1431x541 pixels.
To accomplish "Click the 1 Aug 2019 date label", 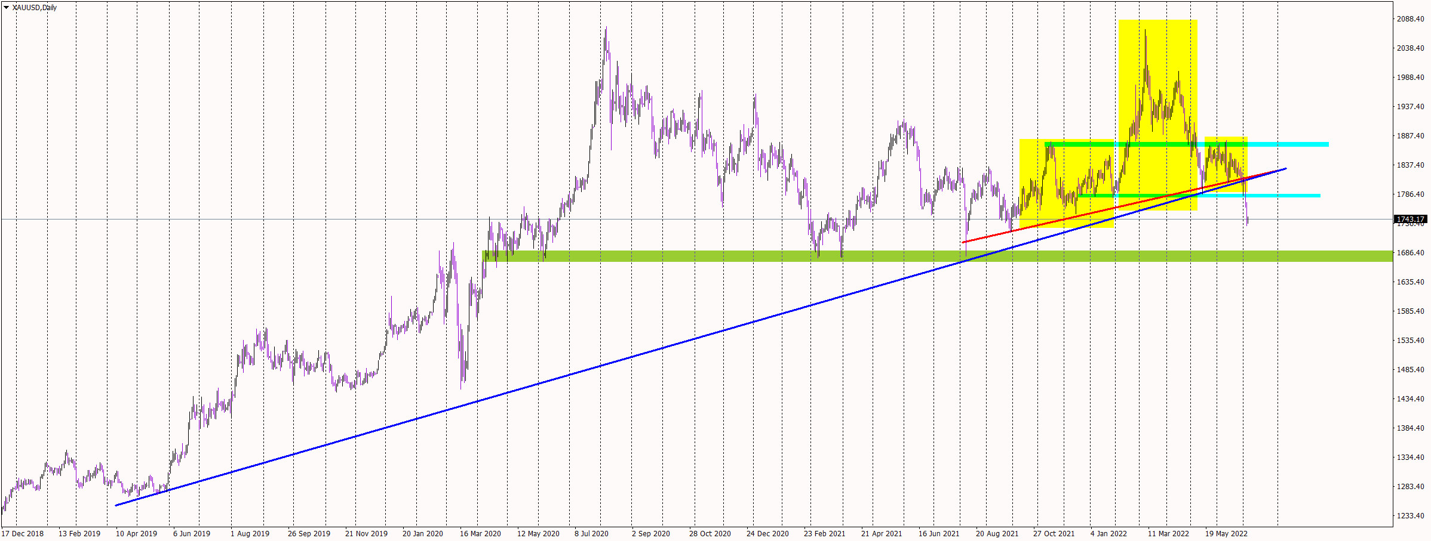I will click(x=250, y=534).
